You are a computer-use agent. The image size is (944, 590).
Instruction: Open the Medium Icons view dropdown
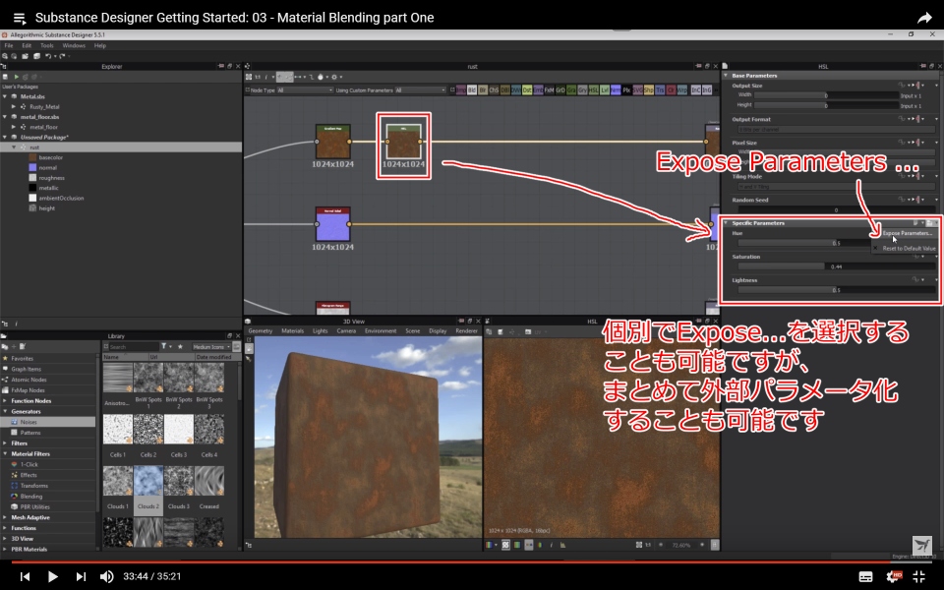coord(212,347)
